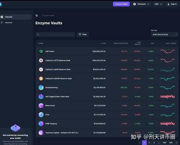Click Guttastemning since inception 169.31%

(124, 87)
